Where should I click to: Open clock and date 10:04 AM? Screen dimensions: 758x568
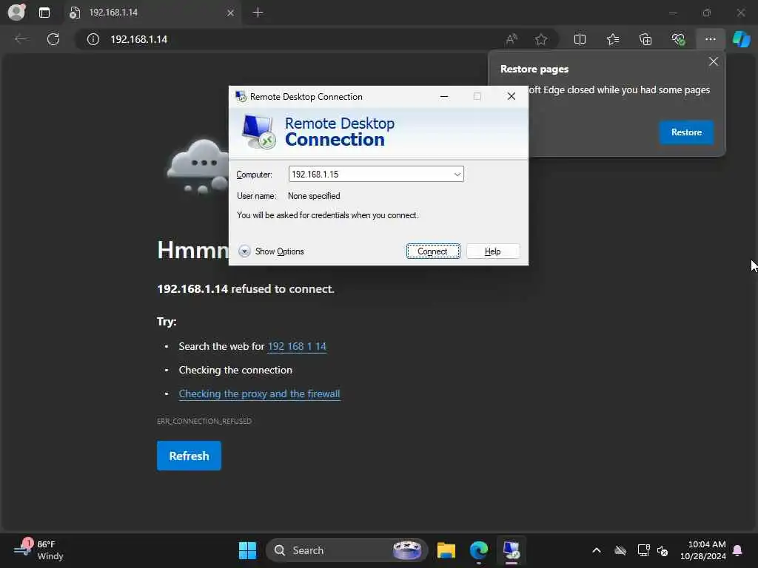[703, 550]
